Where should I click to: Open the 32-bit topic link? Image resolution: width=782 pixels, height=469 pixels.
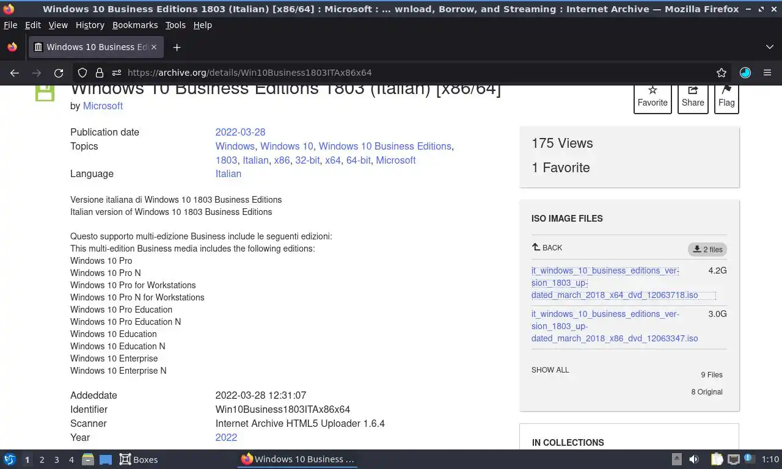click(307, 160)
